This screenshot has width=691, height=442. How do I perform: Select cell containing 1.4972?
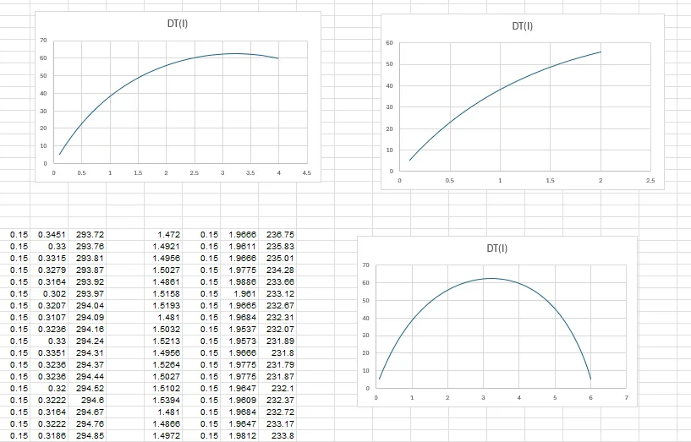163,436
